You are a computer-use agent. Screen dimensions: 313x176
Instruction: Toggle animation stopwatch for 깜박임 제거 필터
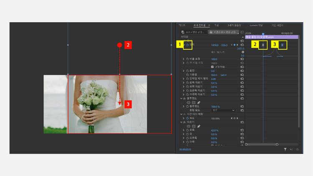click(x=187, y=79)
